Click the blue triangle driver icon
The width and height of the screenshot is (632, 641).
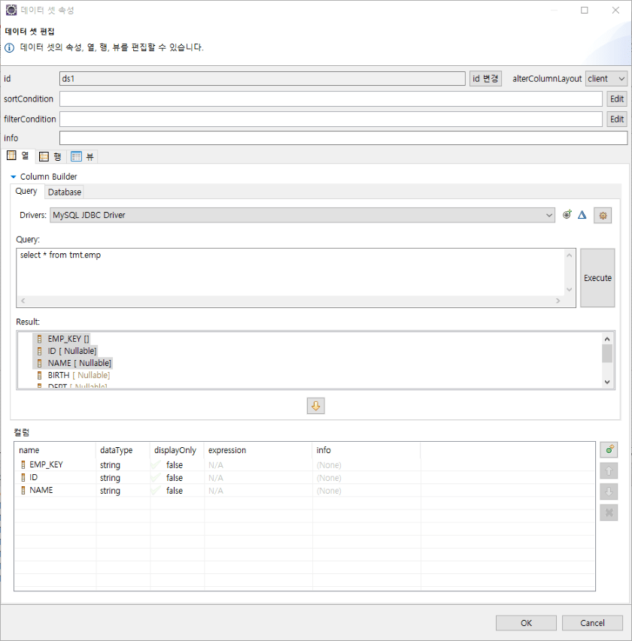point(582,215)
